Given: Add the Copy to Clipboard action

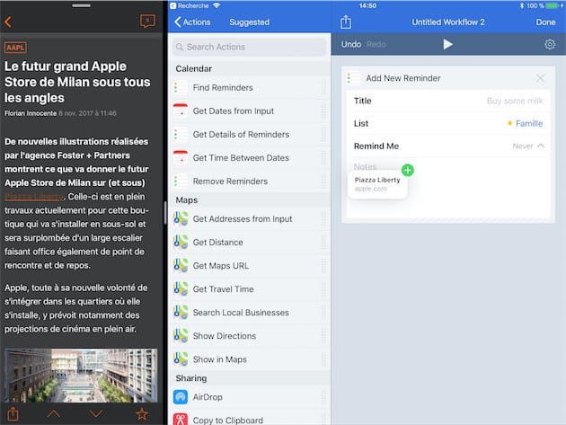Looking at the screenshot, I should pos(250,419).
